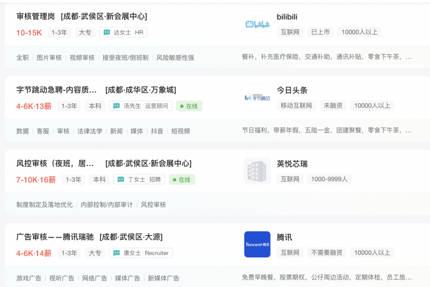The width and height of the screenshot is (430, 287).
Task: Click chat icon beside 达女士 HR
Action: pos(107,32)
